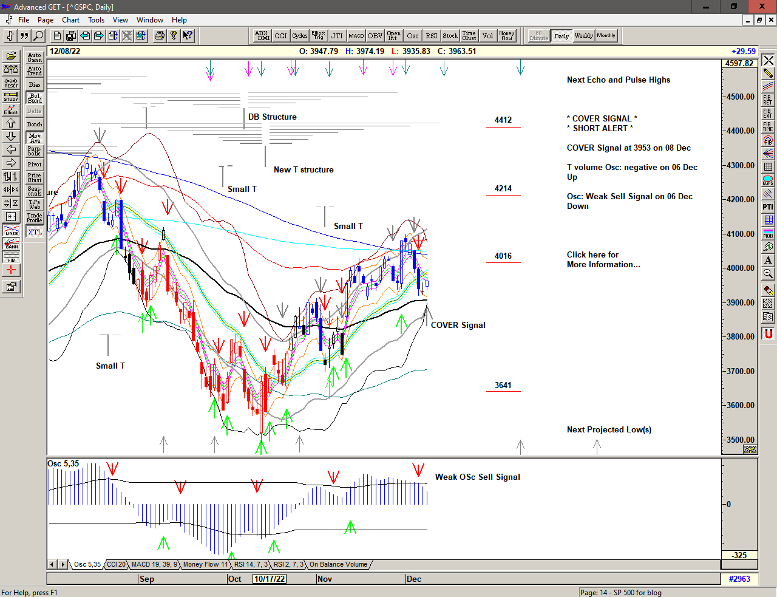
Task: Click the printer icon in toolbar
Action: (159, 36)
